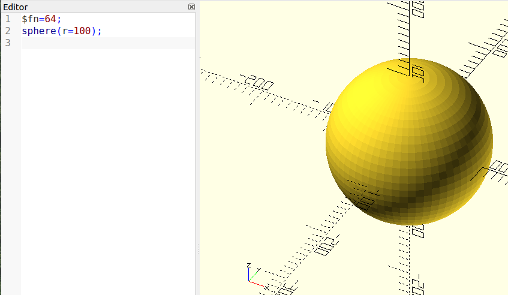Image resolution: width=508 pixels, height=295 pixels.
Task: Click the vertical Z axis ruler above sphere
Action: [x=409, y=30]
